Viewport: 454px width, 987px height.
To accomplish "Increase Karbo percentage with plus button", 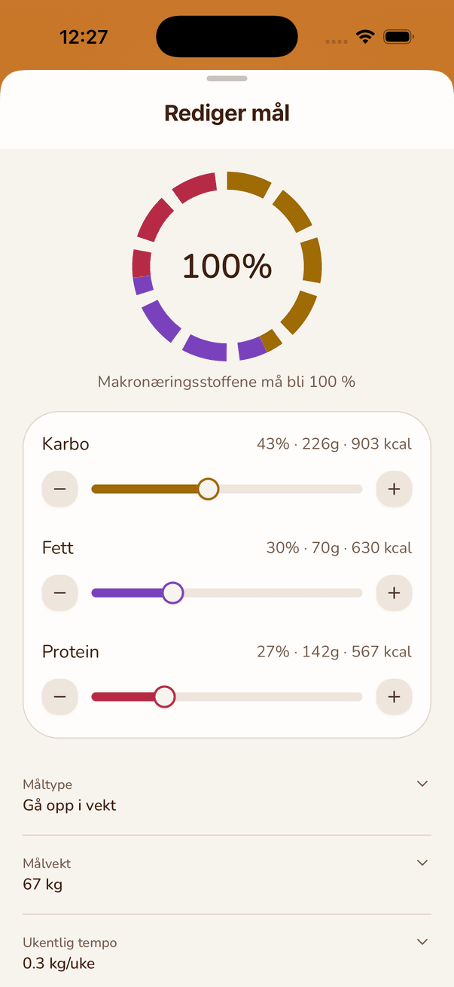I will [394, 489].
